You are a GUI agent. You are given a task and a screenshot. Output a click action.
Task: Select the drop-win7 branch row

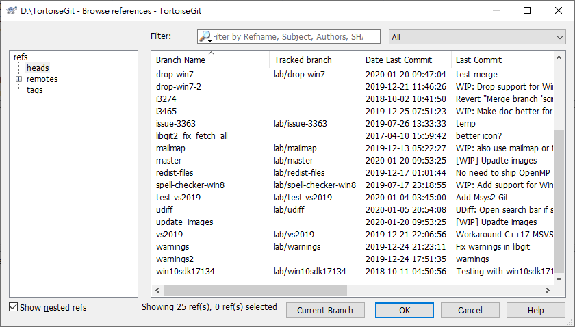click(175, 74)
